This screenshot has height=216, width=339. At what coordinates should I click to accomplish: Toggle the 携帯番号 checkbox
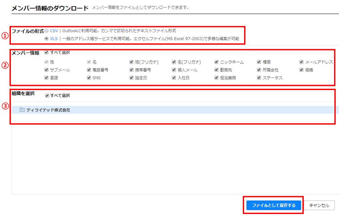click(132, 70)
